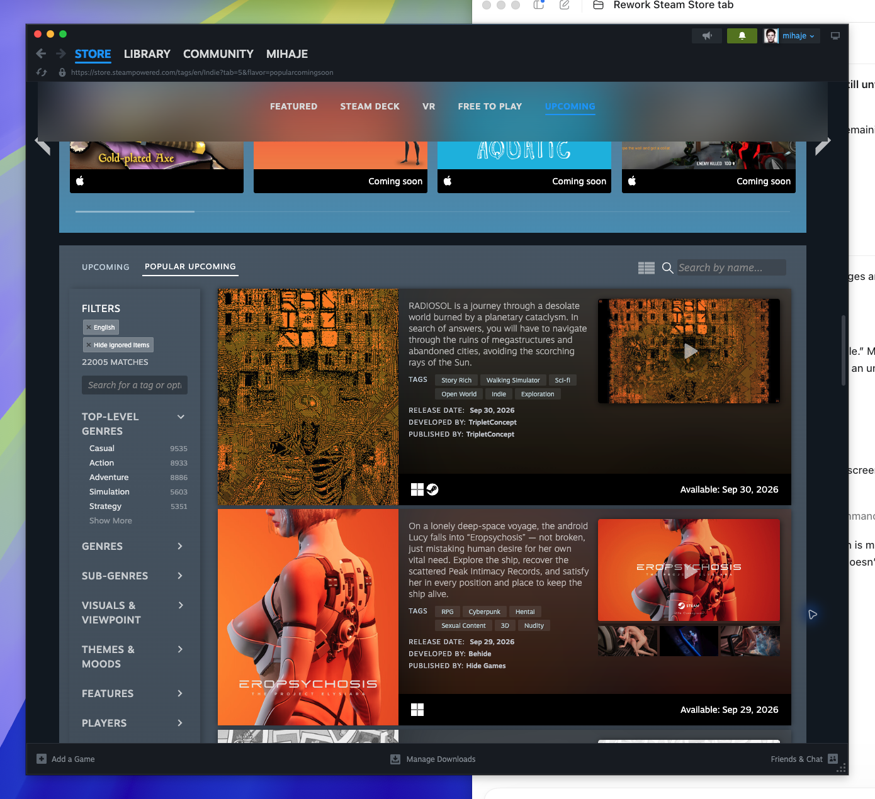The image size is (875, 799).
Task: Go back with the Steam back arrow
Action: tap(41, 54)
